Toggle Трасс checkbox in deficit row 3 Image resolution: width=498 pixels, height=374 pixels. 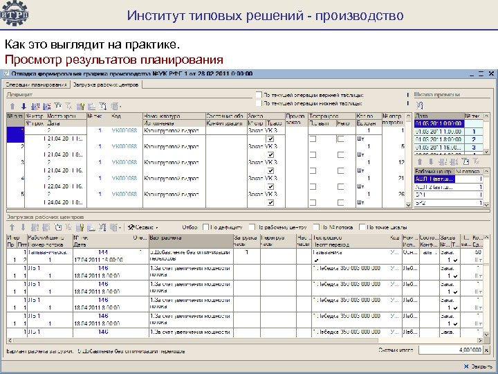point(270,171)
